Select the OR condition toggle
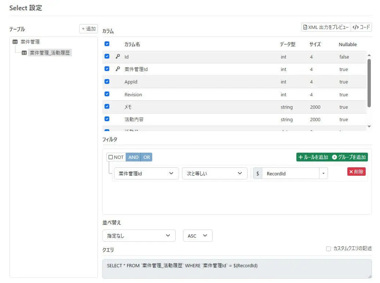Image resolution: width=380 pixels, height=283 pixels. point(146,157)
